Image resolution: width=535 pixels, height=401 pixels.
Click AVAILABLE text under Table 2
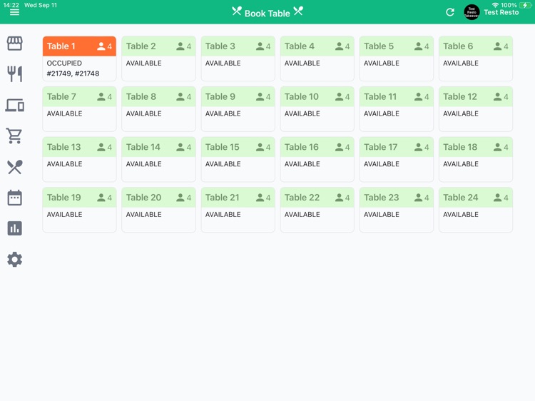[x=143, y=63]
